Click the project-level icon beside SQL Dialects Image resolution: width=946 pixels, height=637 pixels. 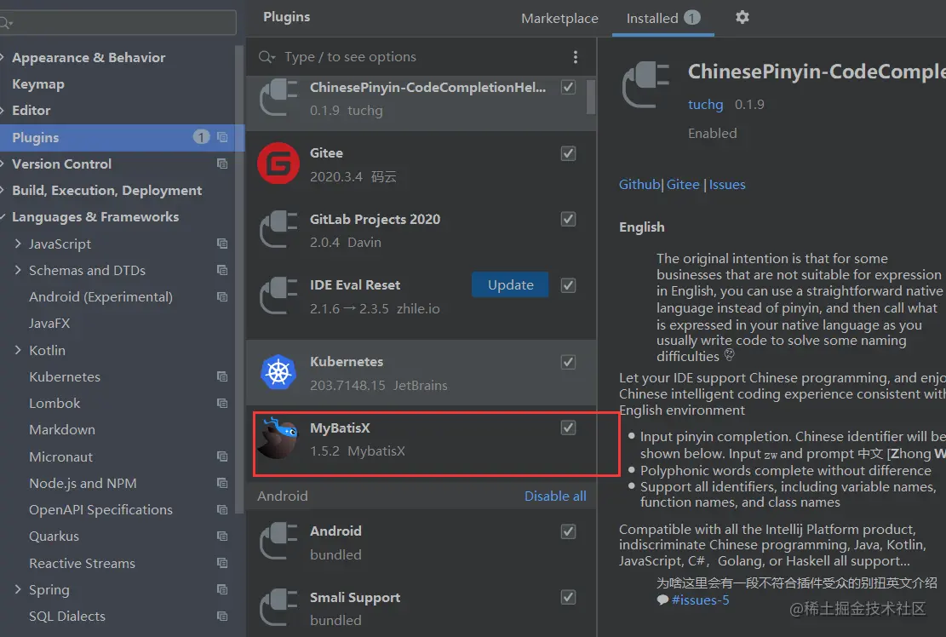point(222,617)
